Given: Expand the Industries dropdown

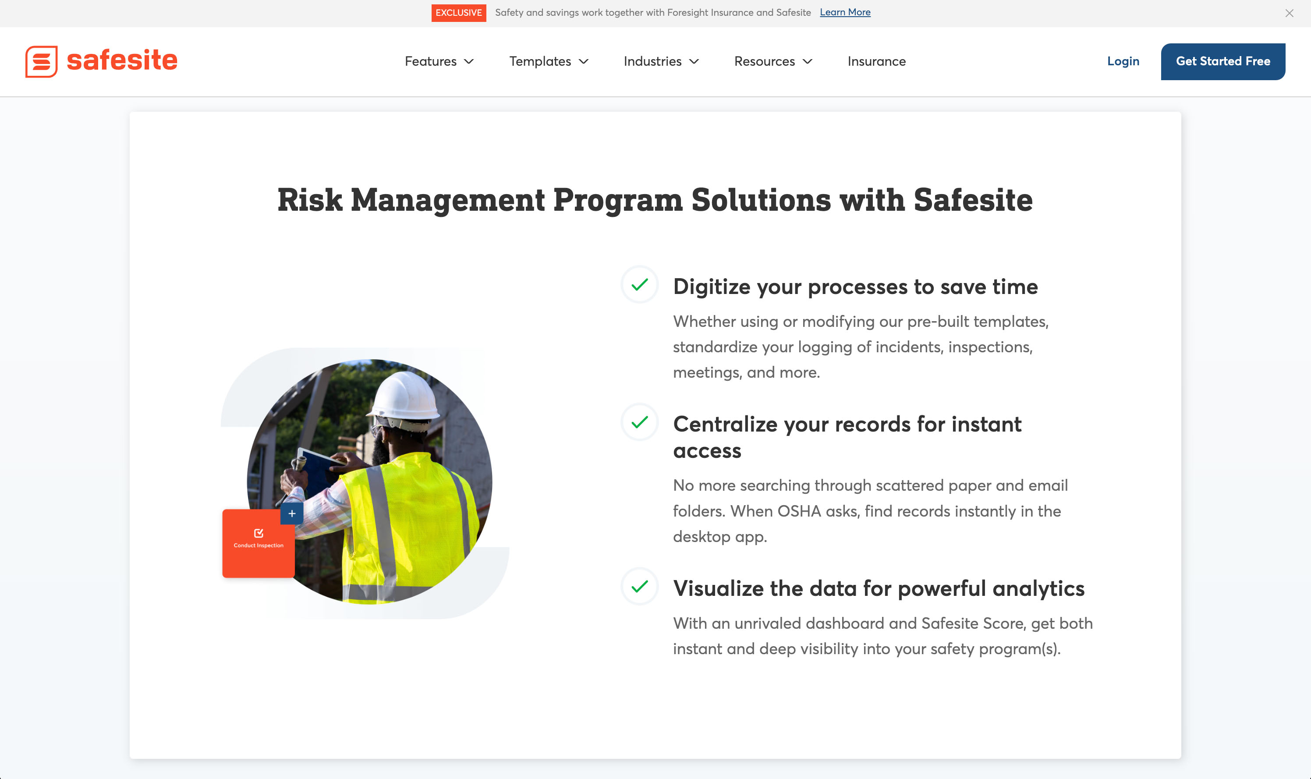Looking at the screenshot, I should [x=661, y=61].
